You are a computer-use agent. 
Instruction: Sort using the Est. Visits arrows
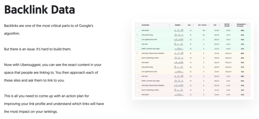click(208, 25)
